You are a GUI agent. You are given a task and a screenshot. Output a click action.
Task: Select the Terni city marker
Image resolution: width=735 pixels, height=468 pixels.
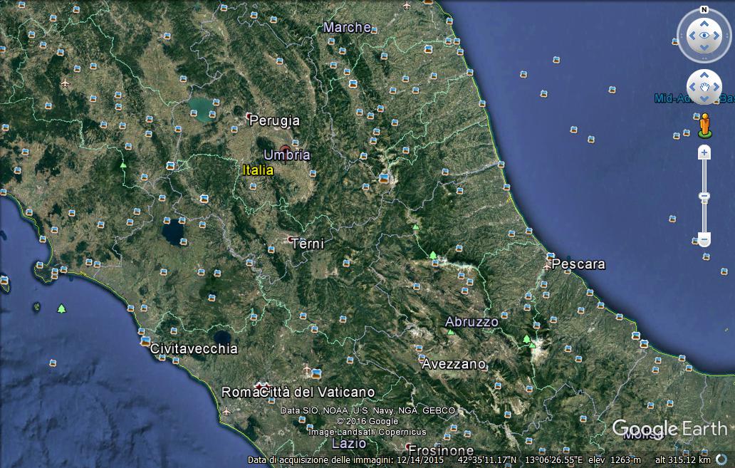[291, 239]
